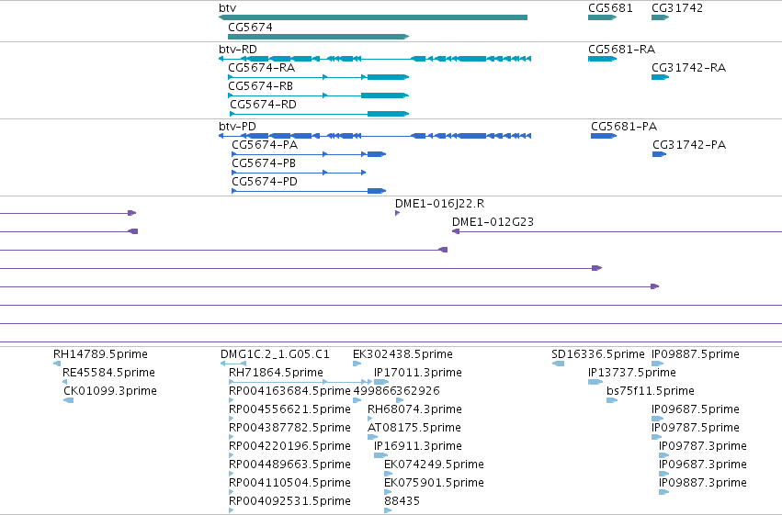Select the IP13737.5prime EST label
This screenshot has width=782, height=515.
[632, 373]
